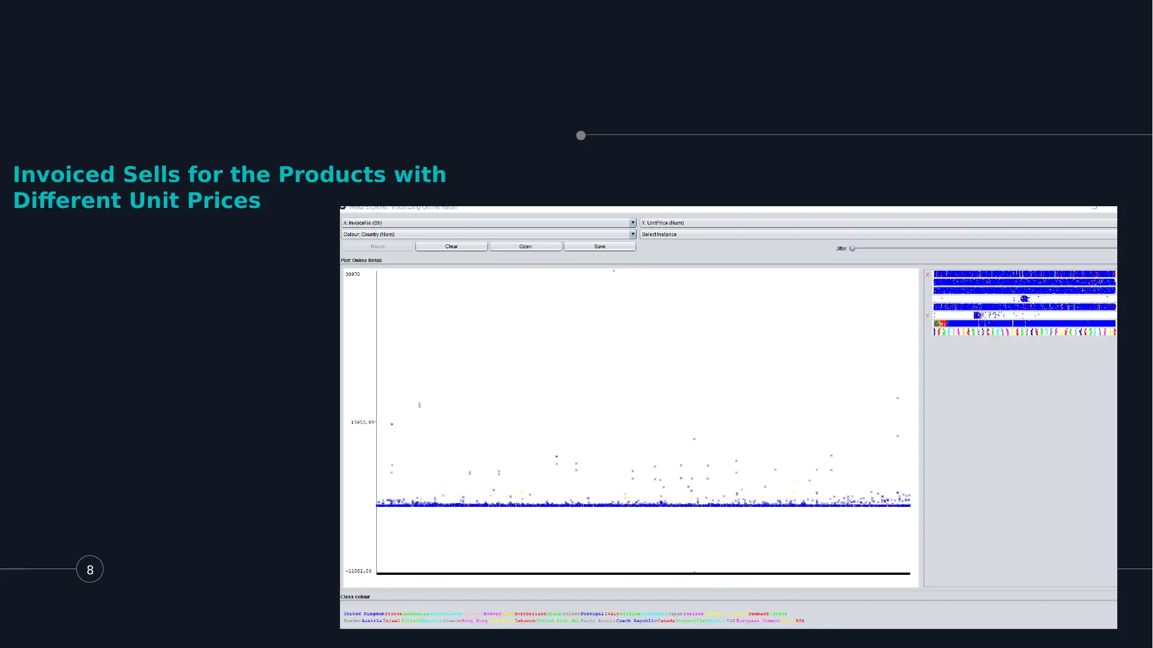Click the -11062.06 Y-axis minimum label
Viewport: 1153px width, 648px height.
(358, 571)
